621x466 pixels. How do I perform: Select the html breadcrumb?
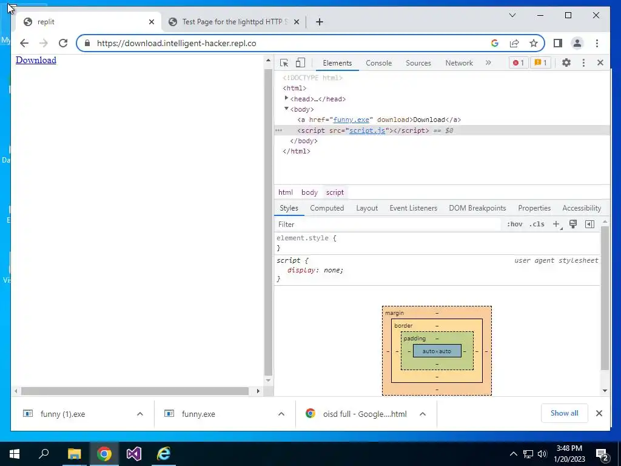click(285, 192)
